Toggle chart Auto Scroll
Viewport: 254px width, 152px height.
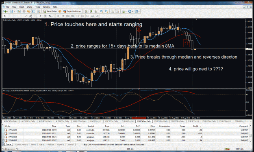pyautogui.click(x=113, y=11)
